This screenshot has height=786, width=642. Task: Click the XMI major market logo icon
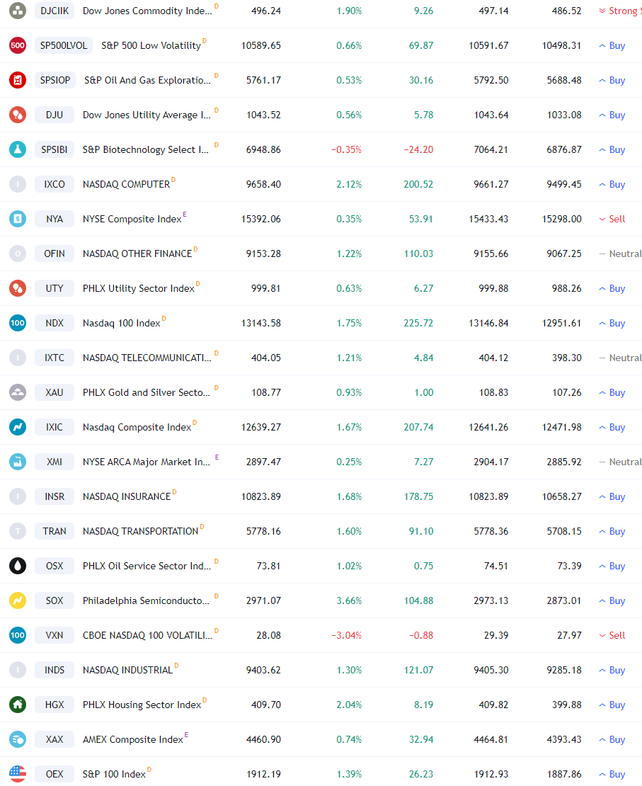click(x=18, y=462)
